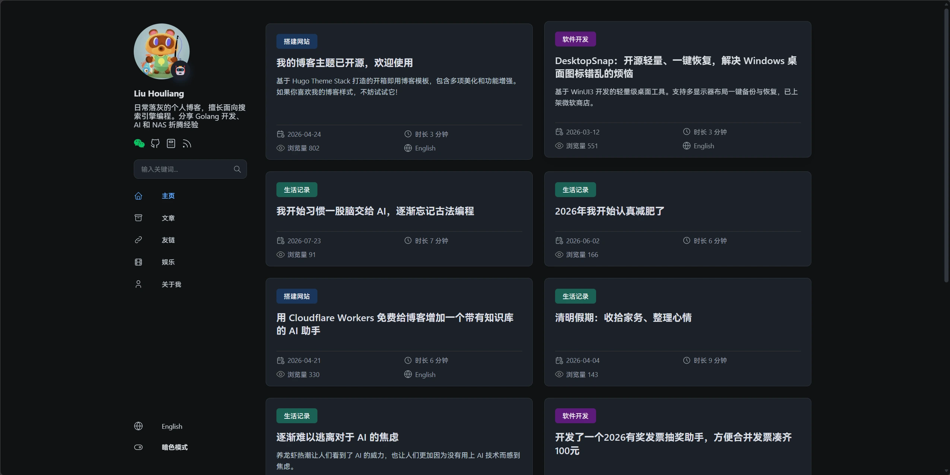Viewport: 950px width, 475px height.
Task: Click the robot badge on avatar
Action: click(180, 70)
